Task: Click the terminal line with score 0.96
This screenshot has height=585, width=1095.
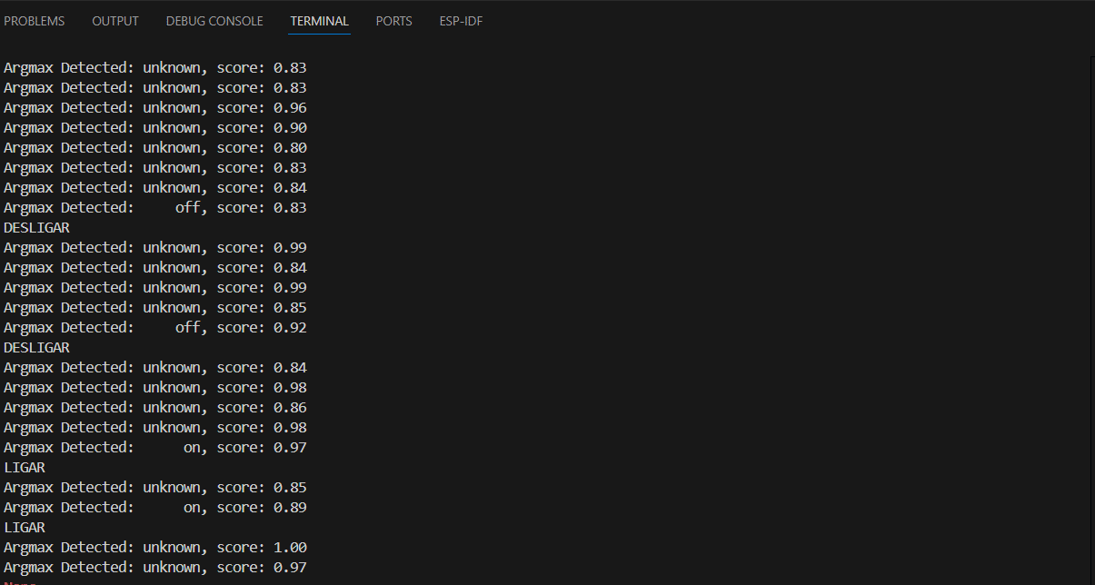Action: point(155,108)
